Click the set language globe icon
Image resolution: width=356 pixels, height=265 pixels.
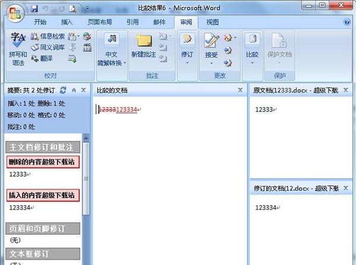pos(87,36)
